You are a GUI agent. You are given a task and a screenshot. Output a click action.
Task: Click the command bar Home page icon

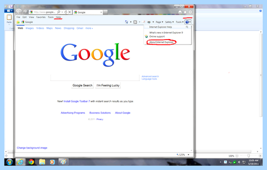pos(126,22)
